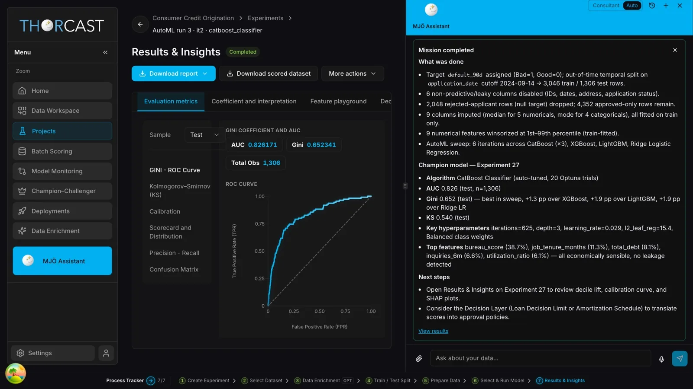Open Data Workspace in sidebar
Viewport: 693px width, 389px height.
62,111
